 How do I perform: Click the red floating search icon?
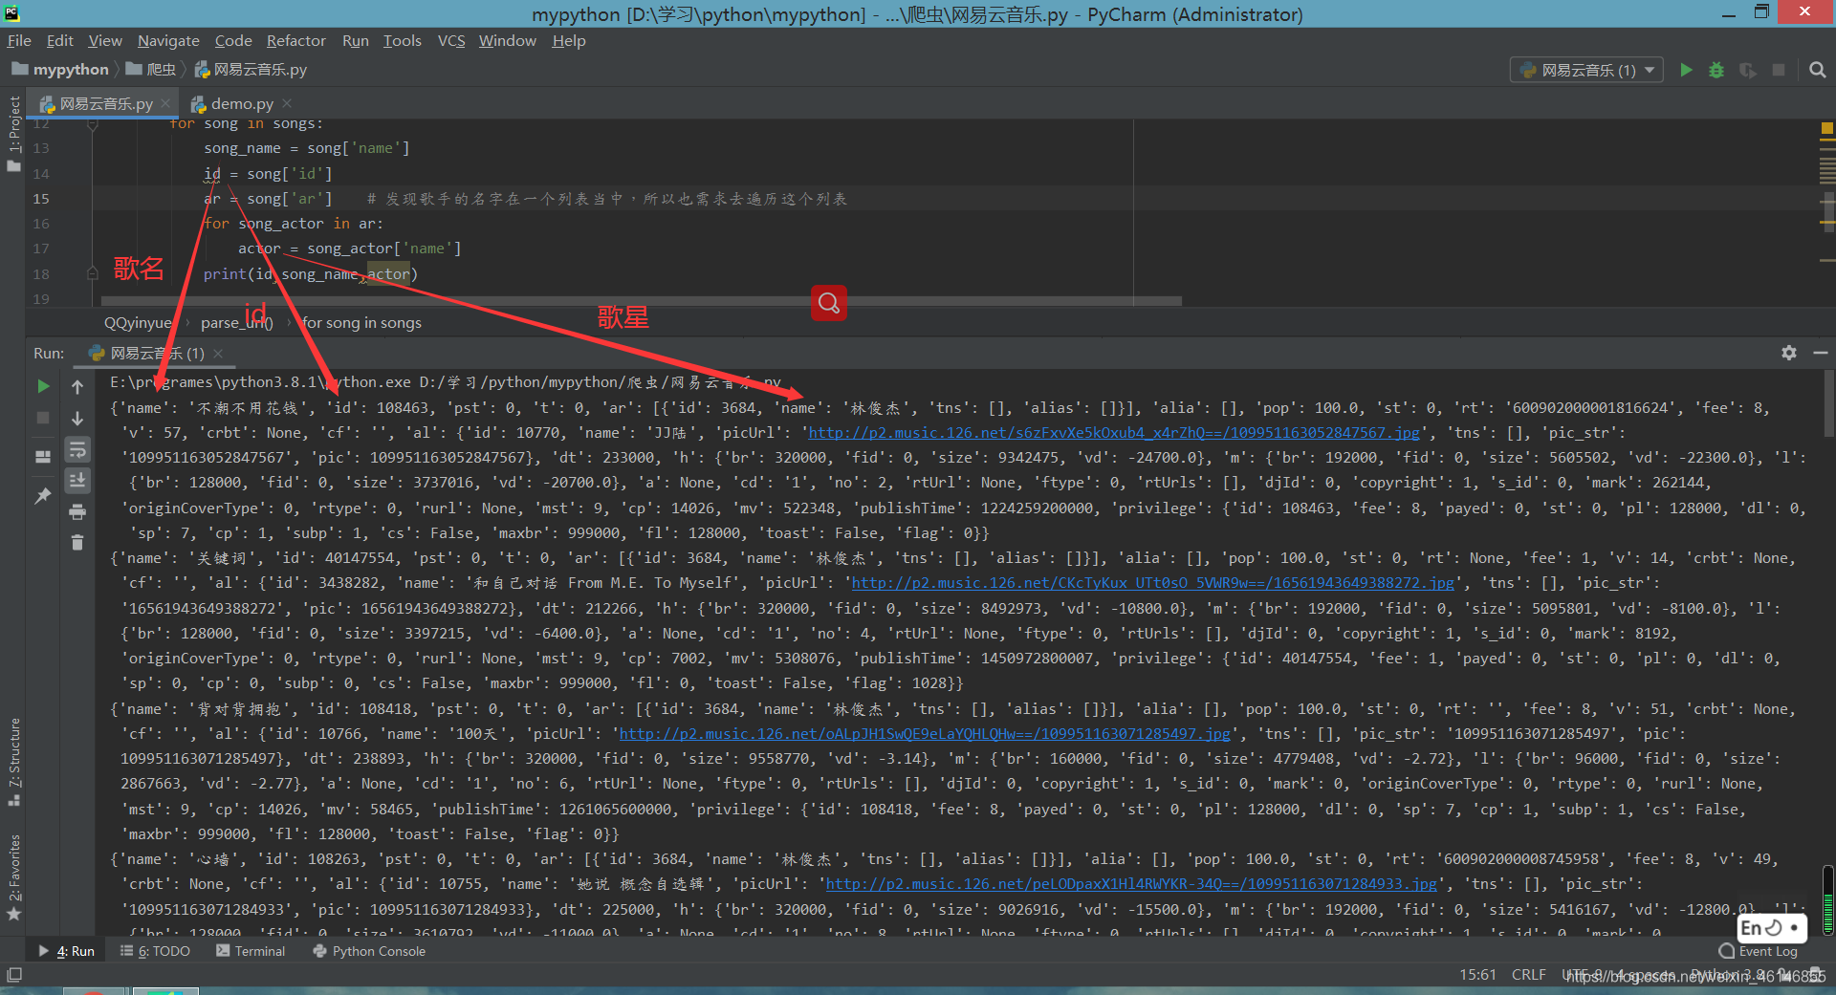[828, 303]
